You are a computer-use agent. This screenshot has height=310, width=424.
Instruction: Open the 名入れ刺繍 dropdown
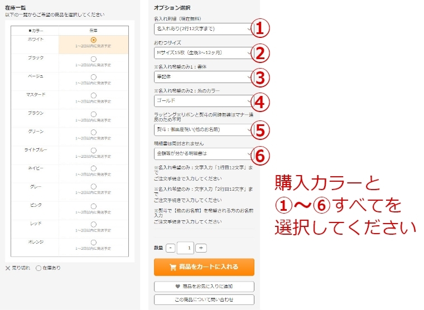tap(204, 28)
